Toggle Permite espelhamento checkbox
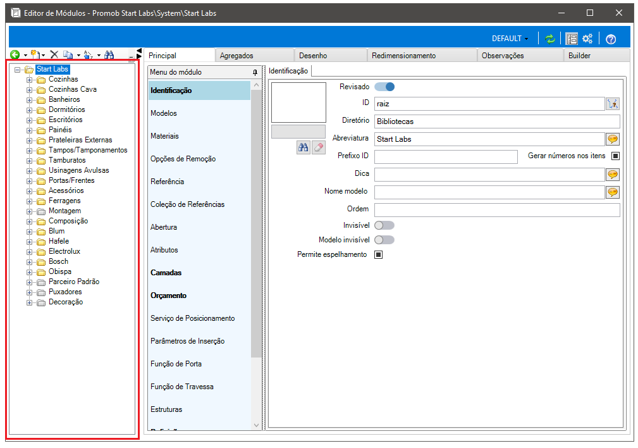 tap(378, 255)
